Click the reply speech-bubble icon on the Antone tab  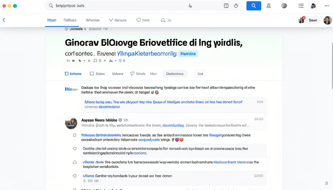(66, 73)
